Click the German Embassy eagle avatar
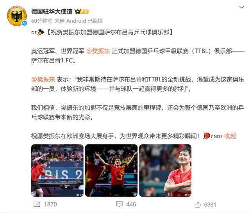Screen dimensions: 250x213 [x=16, y=16]
